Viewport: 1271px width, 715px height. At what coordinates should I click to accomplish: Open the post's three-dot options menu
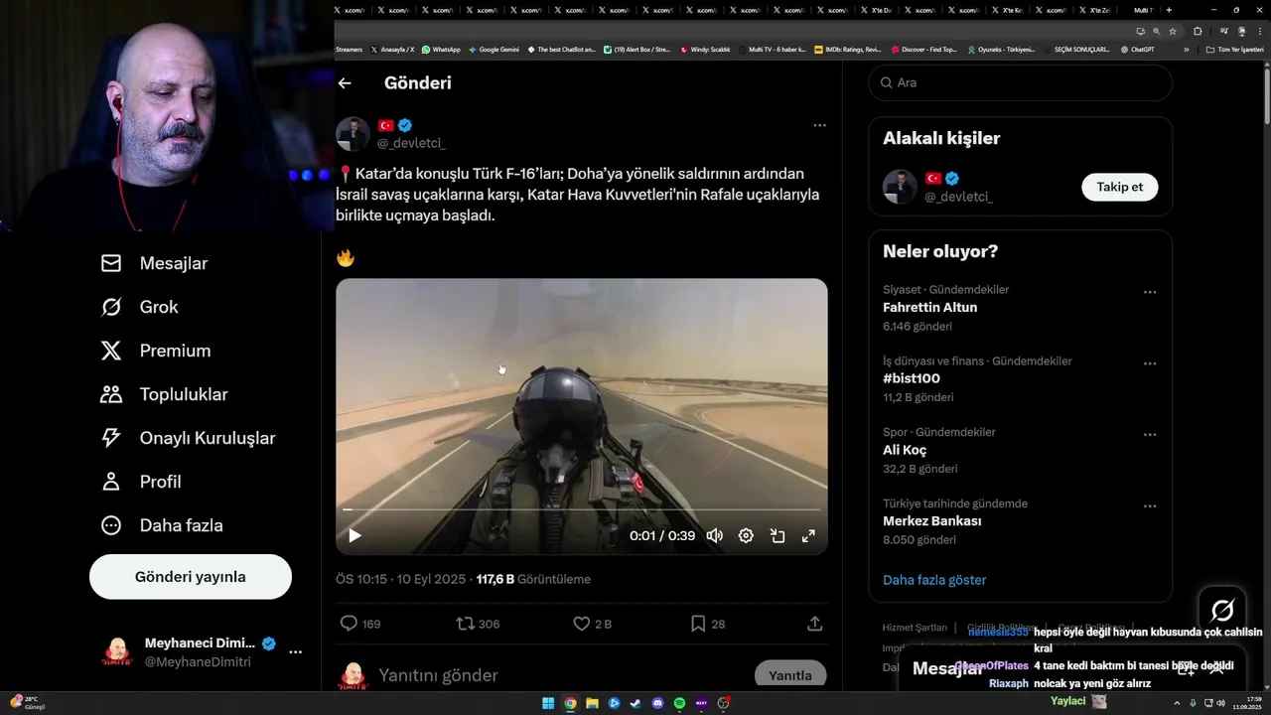pos(819,125)
